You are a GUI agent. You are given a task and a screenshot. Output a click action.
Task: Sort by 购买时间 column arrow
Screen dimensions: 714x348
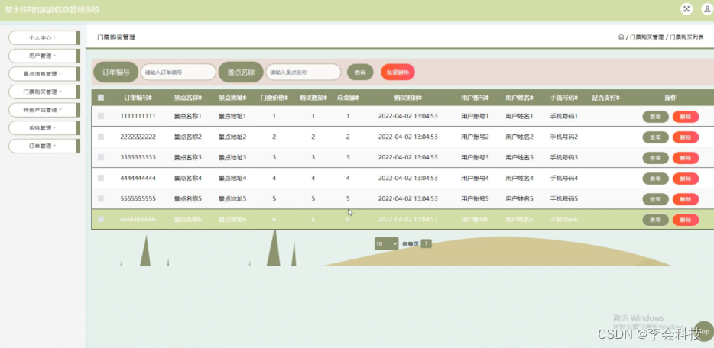click(420, 98)
